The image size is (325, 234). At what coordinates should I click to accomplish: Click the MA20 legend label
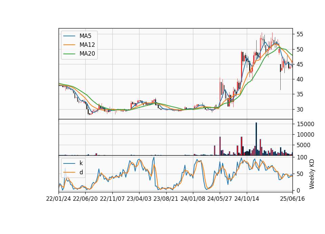(87, 54)
